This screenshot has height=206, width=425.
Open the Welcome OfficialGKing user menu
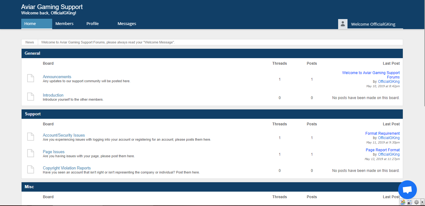point(373,24)
